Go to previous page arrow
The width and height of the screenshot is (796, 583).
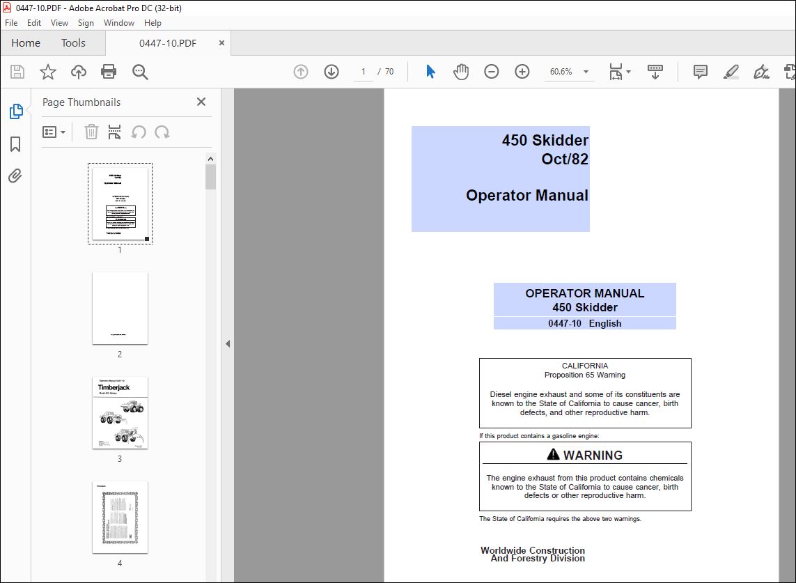click(x=301, y=72)
